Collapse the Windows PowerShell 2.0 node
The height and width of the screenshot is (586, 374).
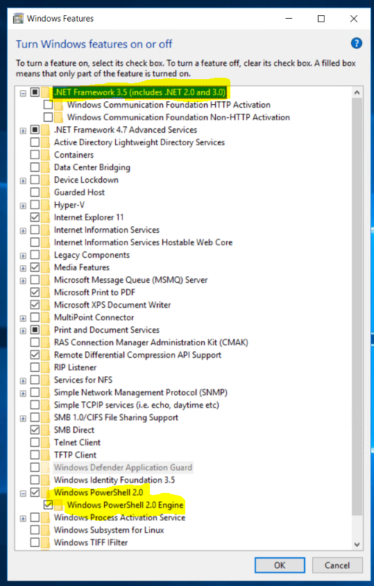[23, 494]
